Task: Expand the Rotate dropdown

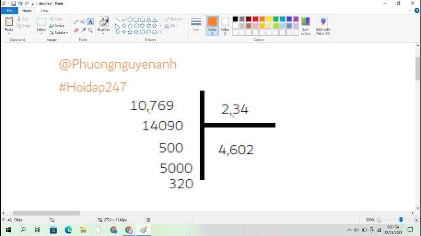Action: 58,32
